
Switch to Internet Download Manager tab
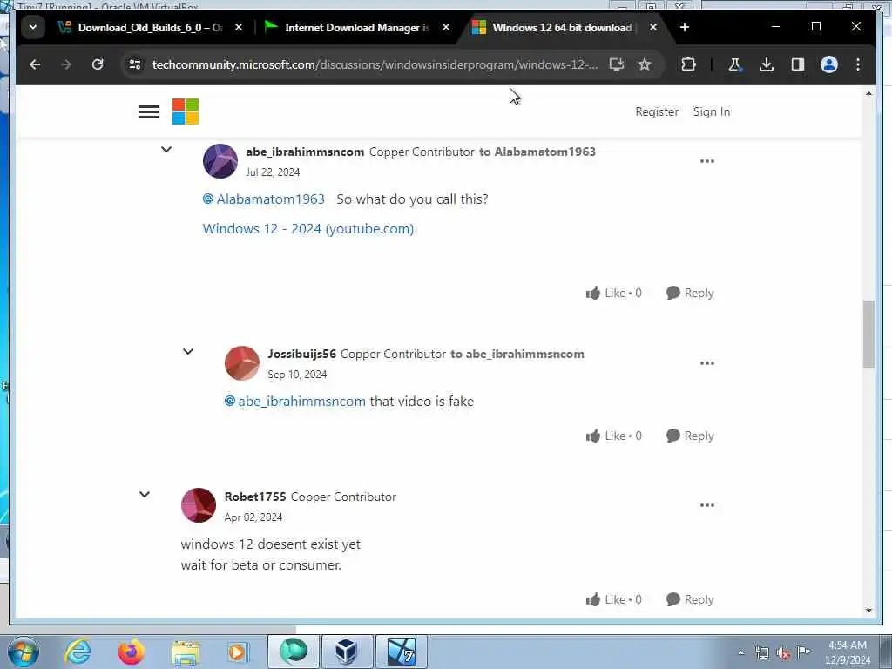(357, 27)
